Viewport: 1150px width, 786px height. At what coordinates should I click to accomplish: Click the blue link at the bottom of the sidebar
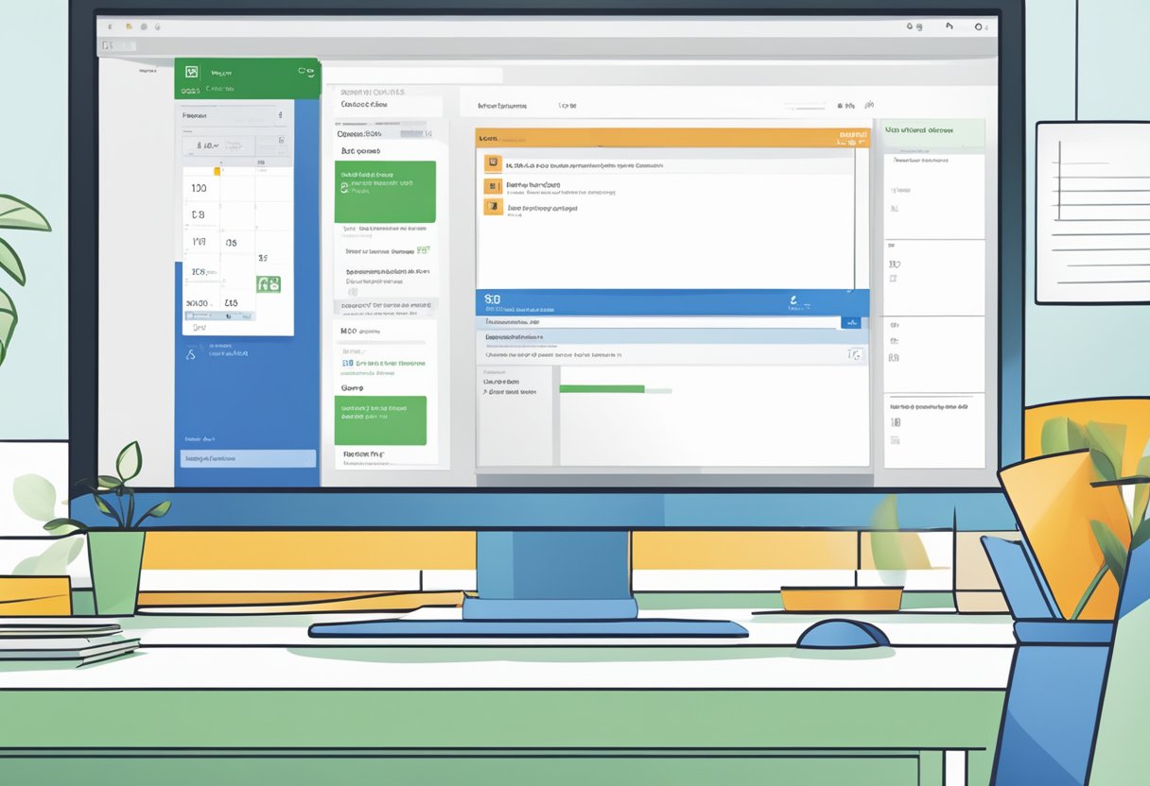247,458
